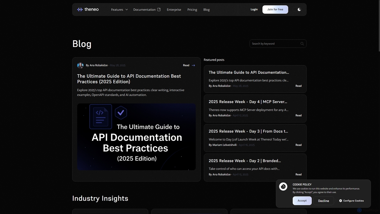Click the Industry Insights heading
This screenshot has height=214, width=380.
click(100, 198)
